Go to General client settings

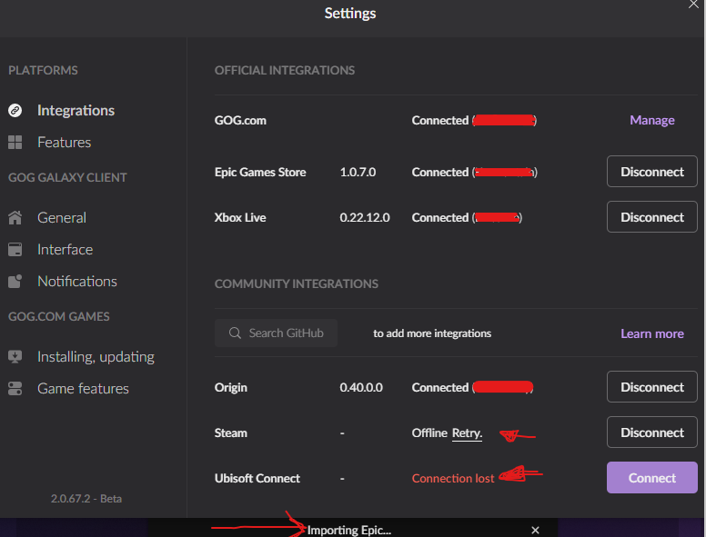tap(62, 218)
